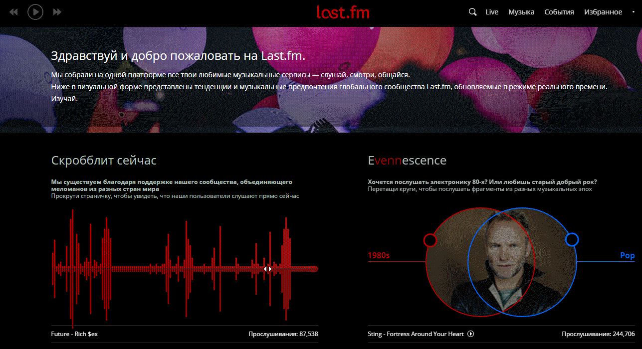Click the red scrobbling waveform chart

tap(185, 268)
